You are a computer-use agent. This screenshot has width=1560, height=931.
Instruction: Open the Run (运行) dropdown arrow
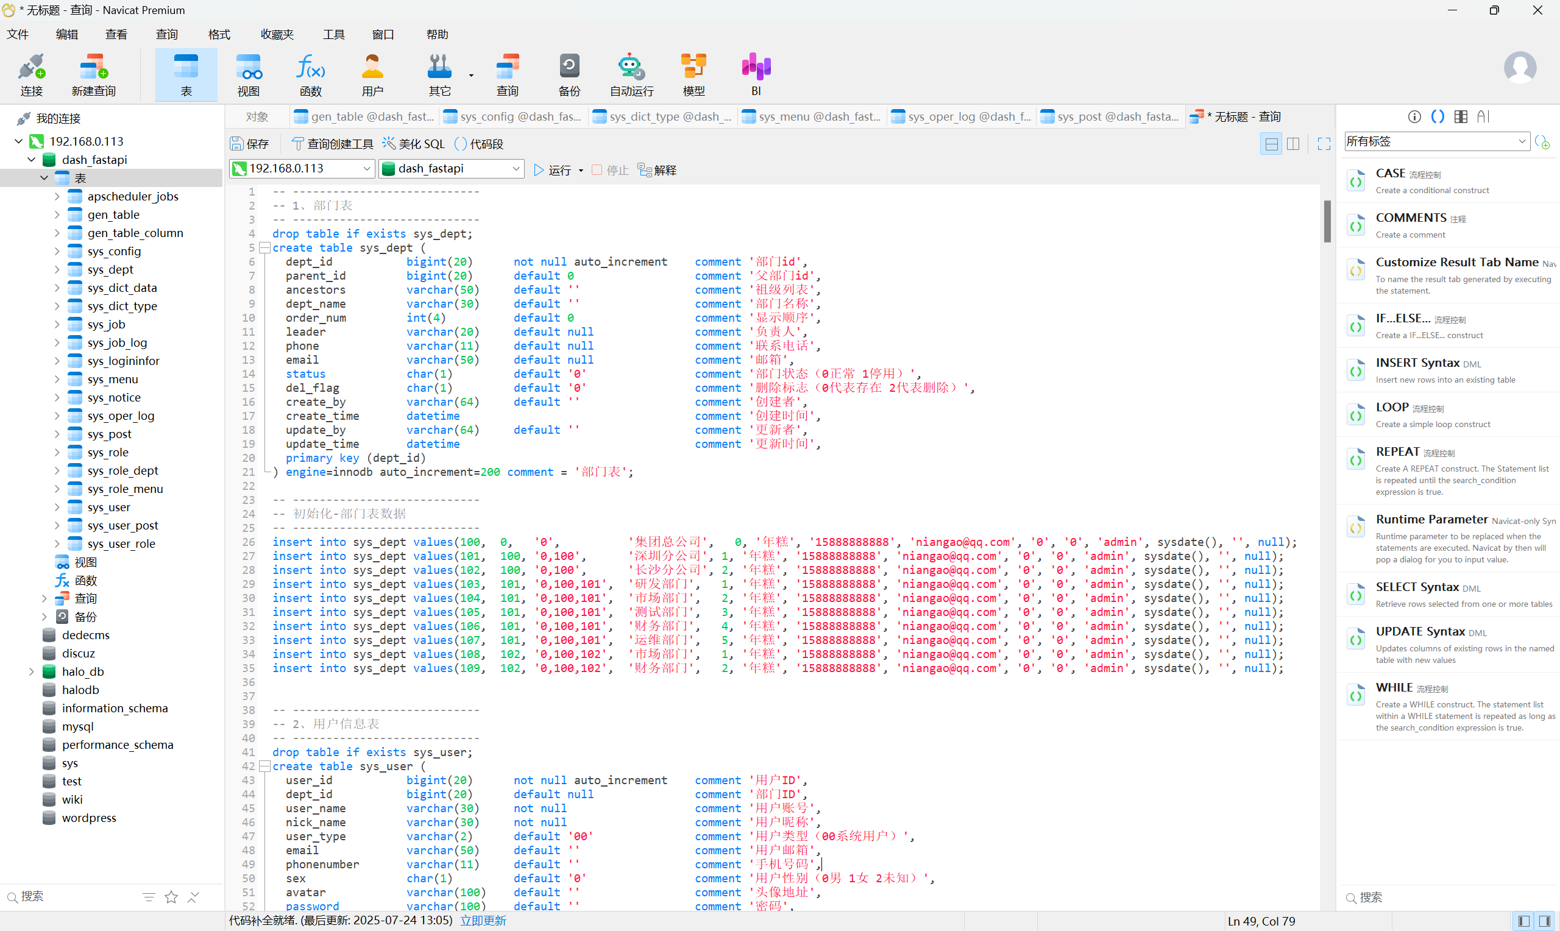pos(581,171)
